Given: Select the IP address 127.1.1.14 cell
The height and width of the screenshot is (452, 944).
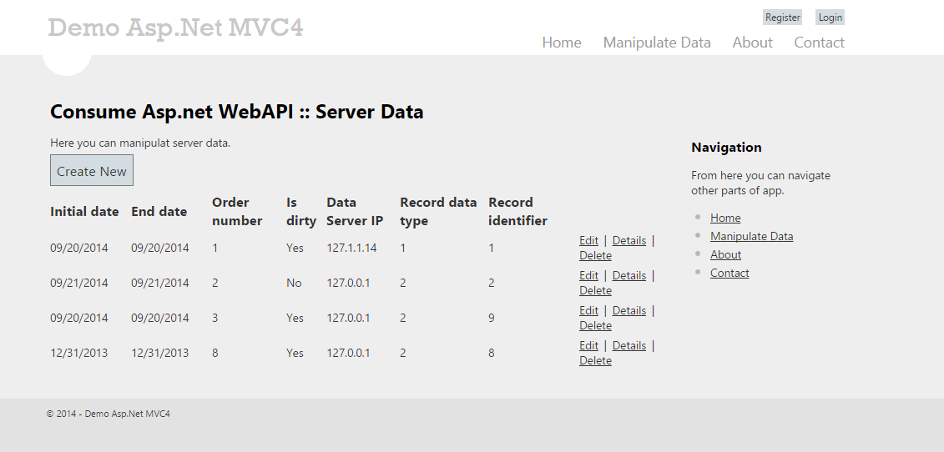Looking at the screenshot, I should point(351,248).
